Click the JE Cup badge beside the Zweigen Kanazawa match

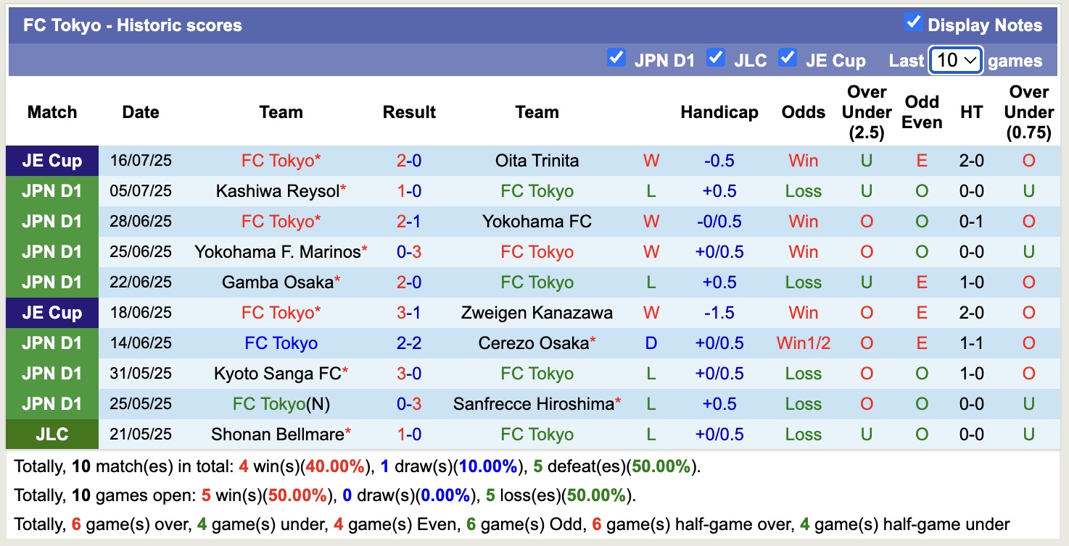[x=51, y=312]
